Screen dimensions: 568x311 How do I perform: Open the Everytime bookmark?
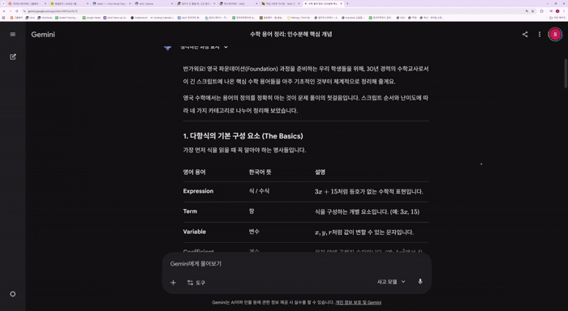(354, 17)
